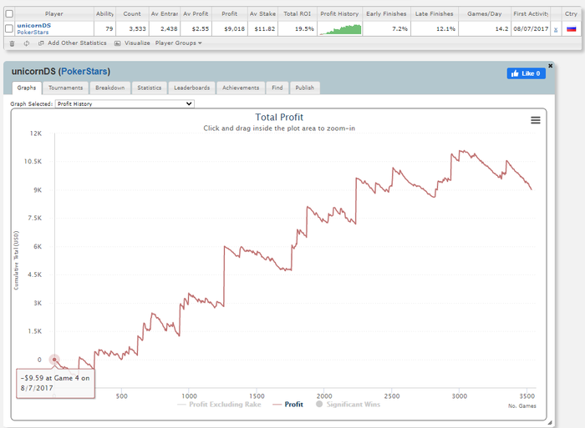Sort by the Early Finishes column header
This screenshot has height=428, width=585.
pyautogui.click(x=386, y=14)
